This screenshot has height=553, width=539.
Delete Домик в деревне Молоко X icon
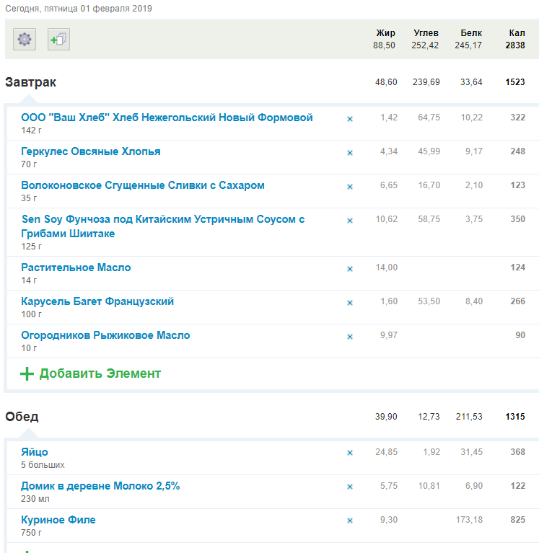pyautogui.click(x=350, y=487)
